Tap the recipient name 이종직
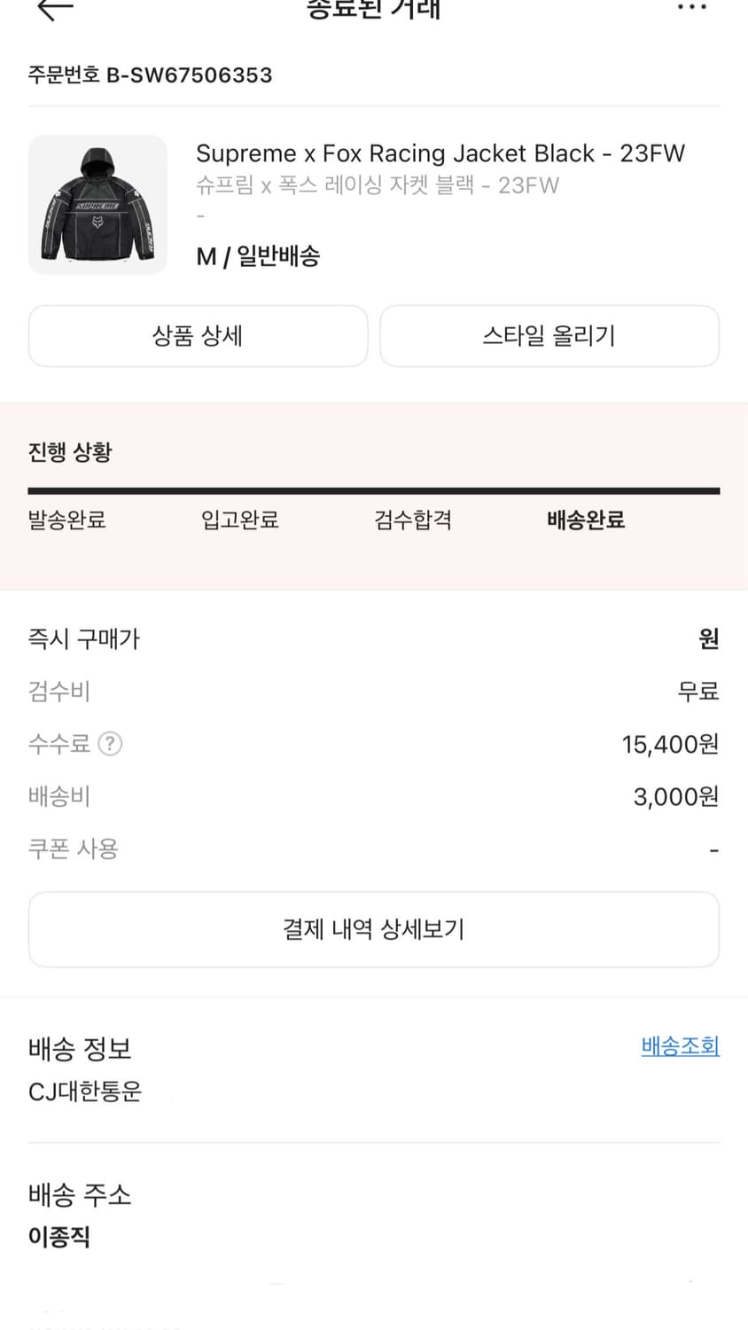Image resolution: width=748 pixels, height=1330 pixels. click(x=59, y=1237)
